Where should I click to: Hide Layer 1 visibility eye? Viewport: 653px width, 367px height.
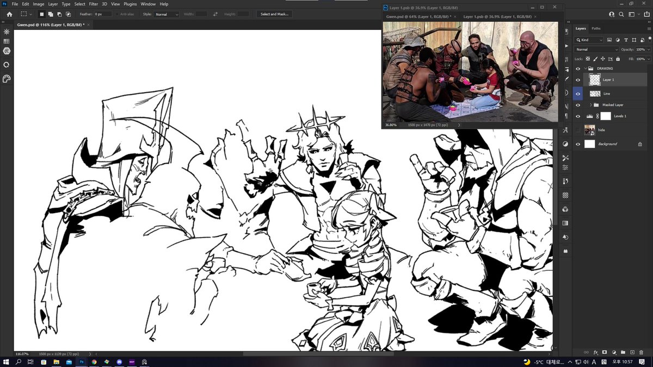[578, 79]
